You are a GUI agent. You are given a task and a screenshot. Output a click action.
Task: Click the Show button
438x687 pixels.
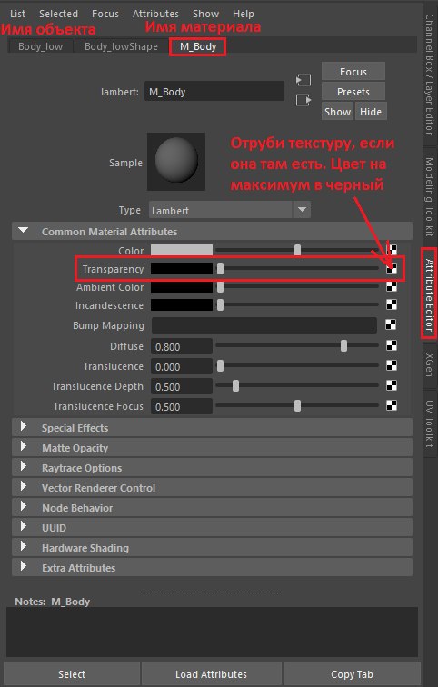337,111
